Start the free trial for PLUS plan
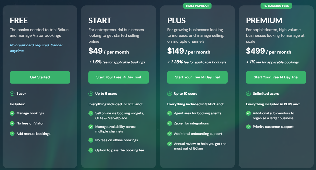This screenshot has height=170, width=316. (197, 77)
